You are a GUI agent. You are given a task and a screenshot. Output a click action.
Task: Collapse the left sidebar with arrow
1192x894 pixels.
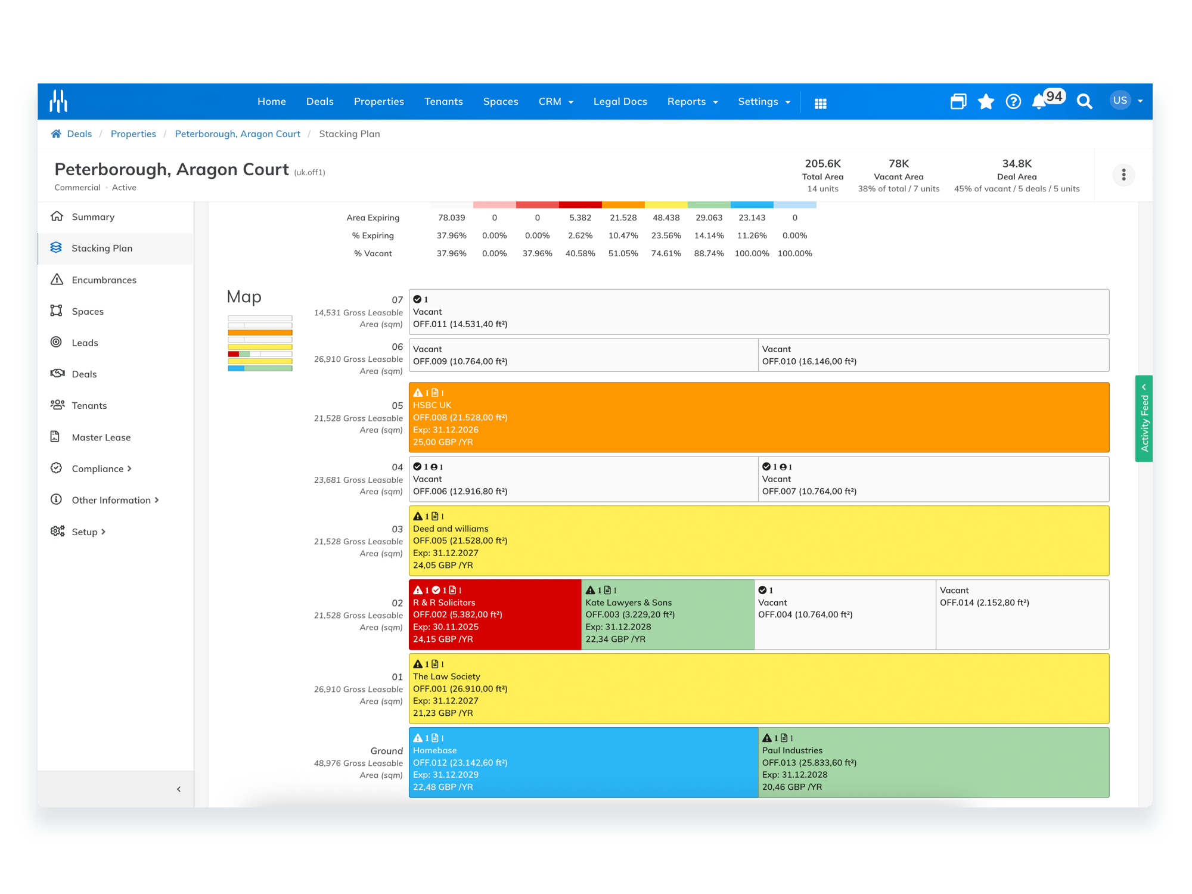(179, 789)
